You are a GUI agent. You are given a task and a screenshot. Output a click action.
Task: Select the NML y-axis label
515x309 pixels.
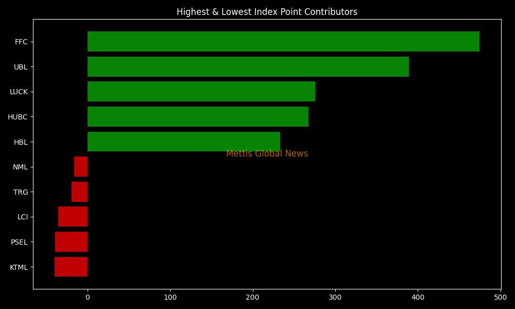point(20,167)
